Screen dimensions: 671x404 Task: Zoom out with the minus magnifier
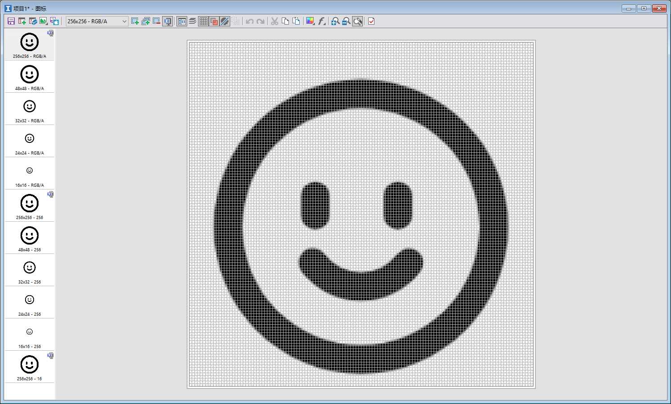tap(346, 21)
